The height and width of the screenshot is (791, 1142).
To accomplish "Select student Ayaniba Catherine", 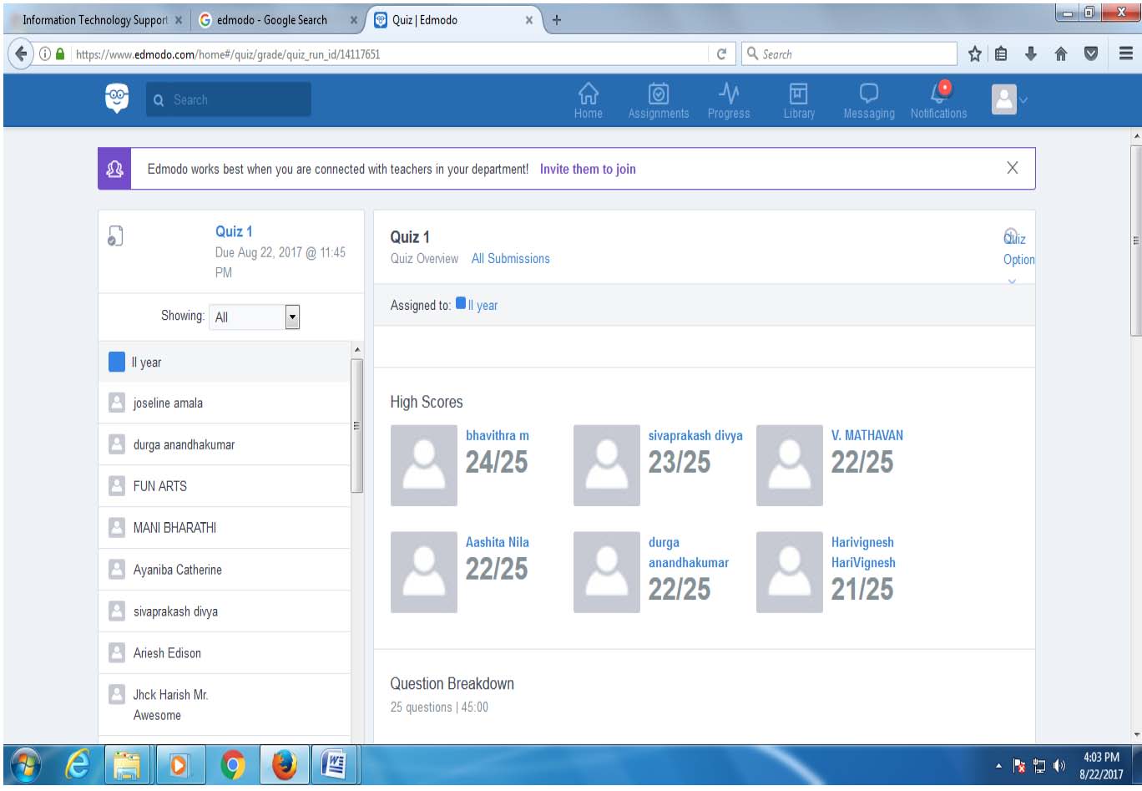I will tap(224, 570).
